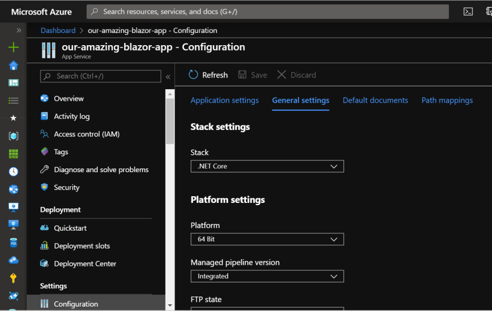Collapse the resource menu with double chevron
Viewport: 492px width, 311px height.
pyautogui.click(x=168, y=77)
